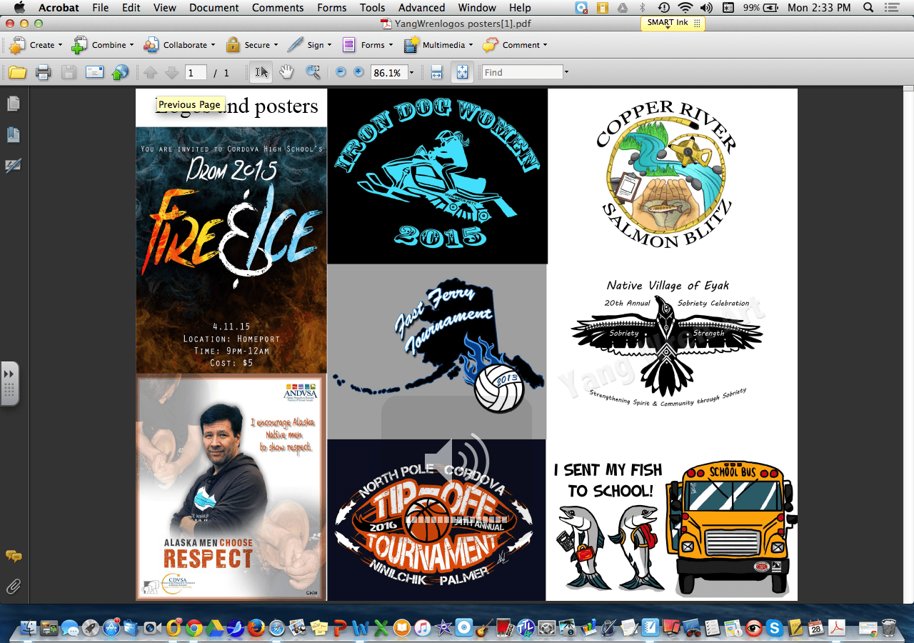Viewport: 914px width, 643px height.
Task: Activate the Hand tool
Action: coord(286,72)
